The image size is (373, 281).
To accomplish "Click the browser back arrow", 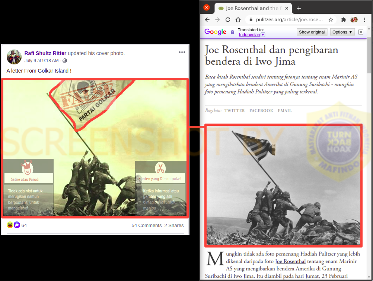I will (207, 20).
